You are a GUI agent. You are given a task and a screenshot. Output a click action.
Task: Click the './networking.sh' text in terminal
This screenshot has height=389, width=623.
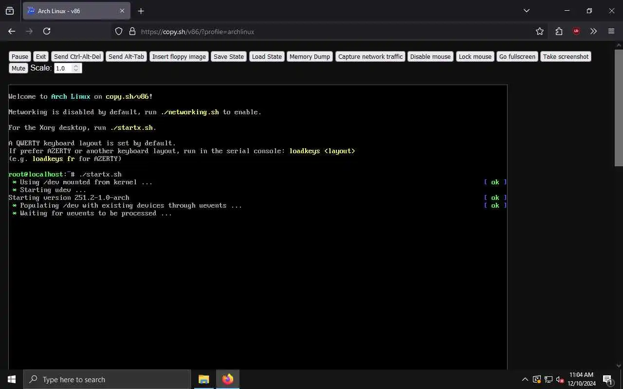pos(190,112)
